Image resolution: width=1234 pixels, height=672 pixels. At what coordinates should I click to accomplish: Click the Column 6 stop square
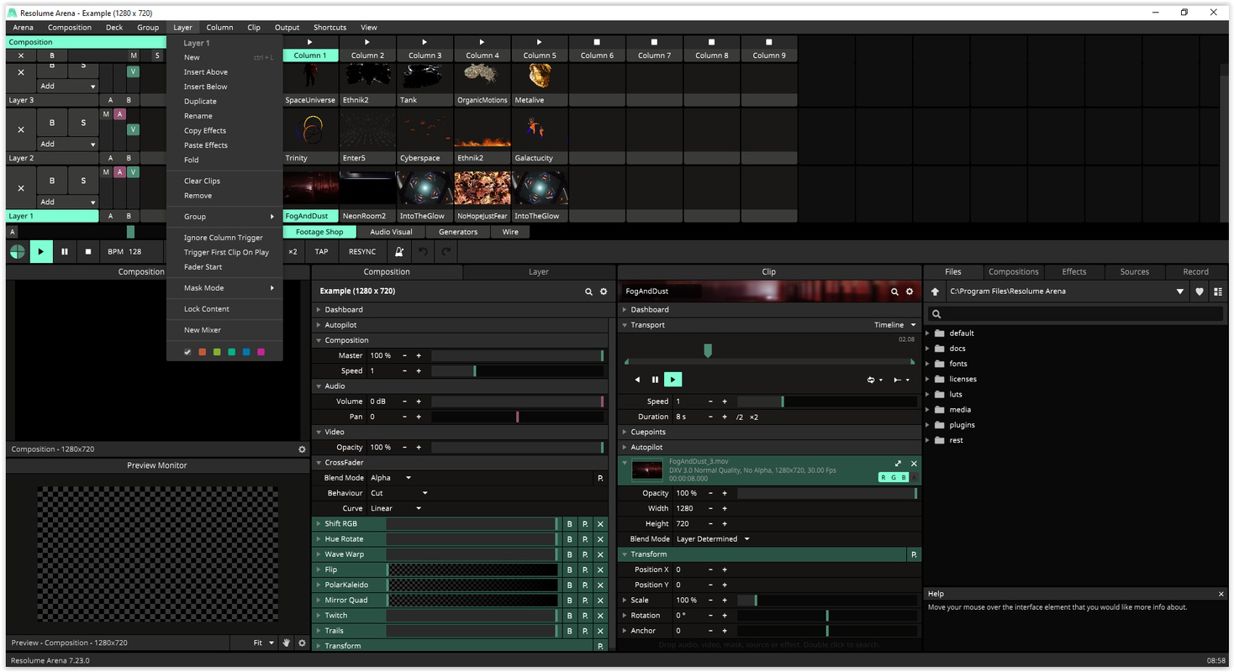tap(596, 42)
